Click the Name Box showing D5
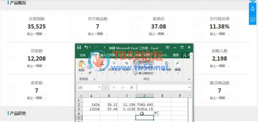 pyautogui.click(x=87, y=87)
